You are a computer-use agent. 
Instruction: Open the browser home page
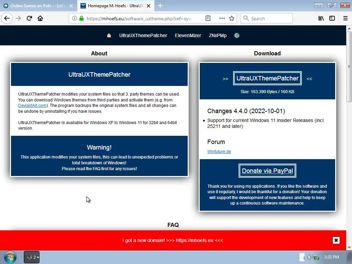tap(40, 19)
